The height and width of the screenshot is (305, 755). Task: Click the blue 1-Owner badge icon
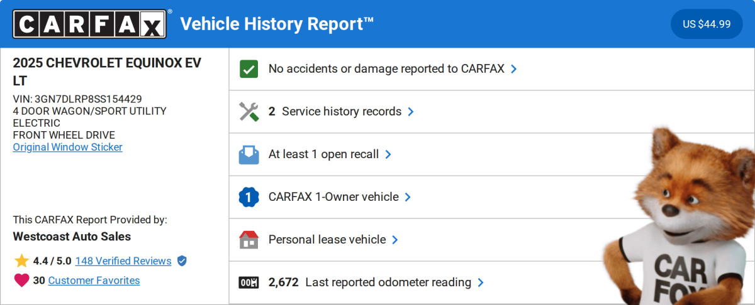pos(249,197)
